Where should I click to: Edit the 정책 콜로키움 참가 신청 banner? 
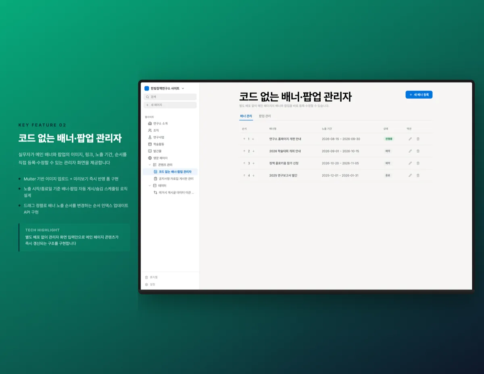(x=410, y=163)
